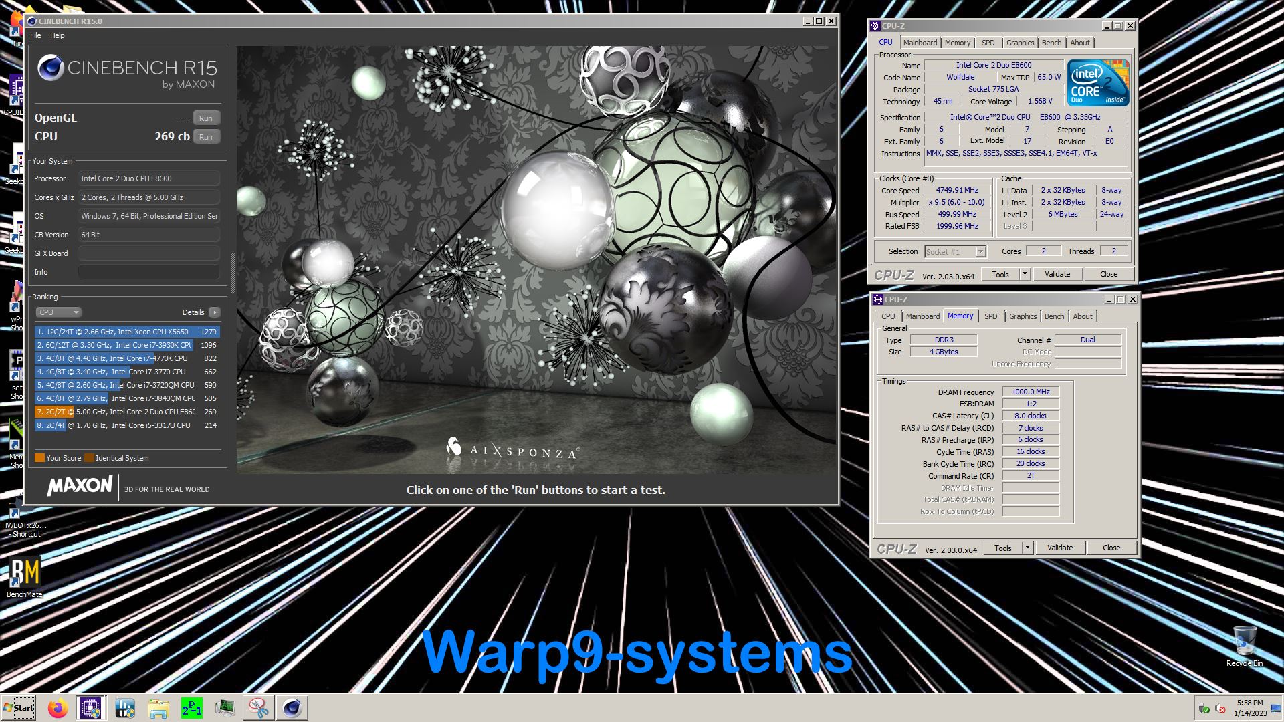The width and height of the screenshot is (1284, 722).
Task: Switch to CPU tab in Memory CPU-Z window
Action: point(888,316)
